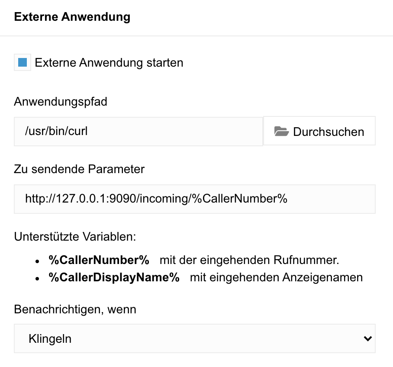Image resolution: width=393 pixels, height=367 pixels.
Task: Click the Benachrichtigen, wenn label
Action: tap(75, 309)
